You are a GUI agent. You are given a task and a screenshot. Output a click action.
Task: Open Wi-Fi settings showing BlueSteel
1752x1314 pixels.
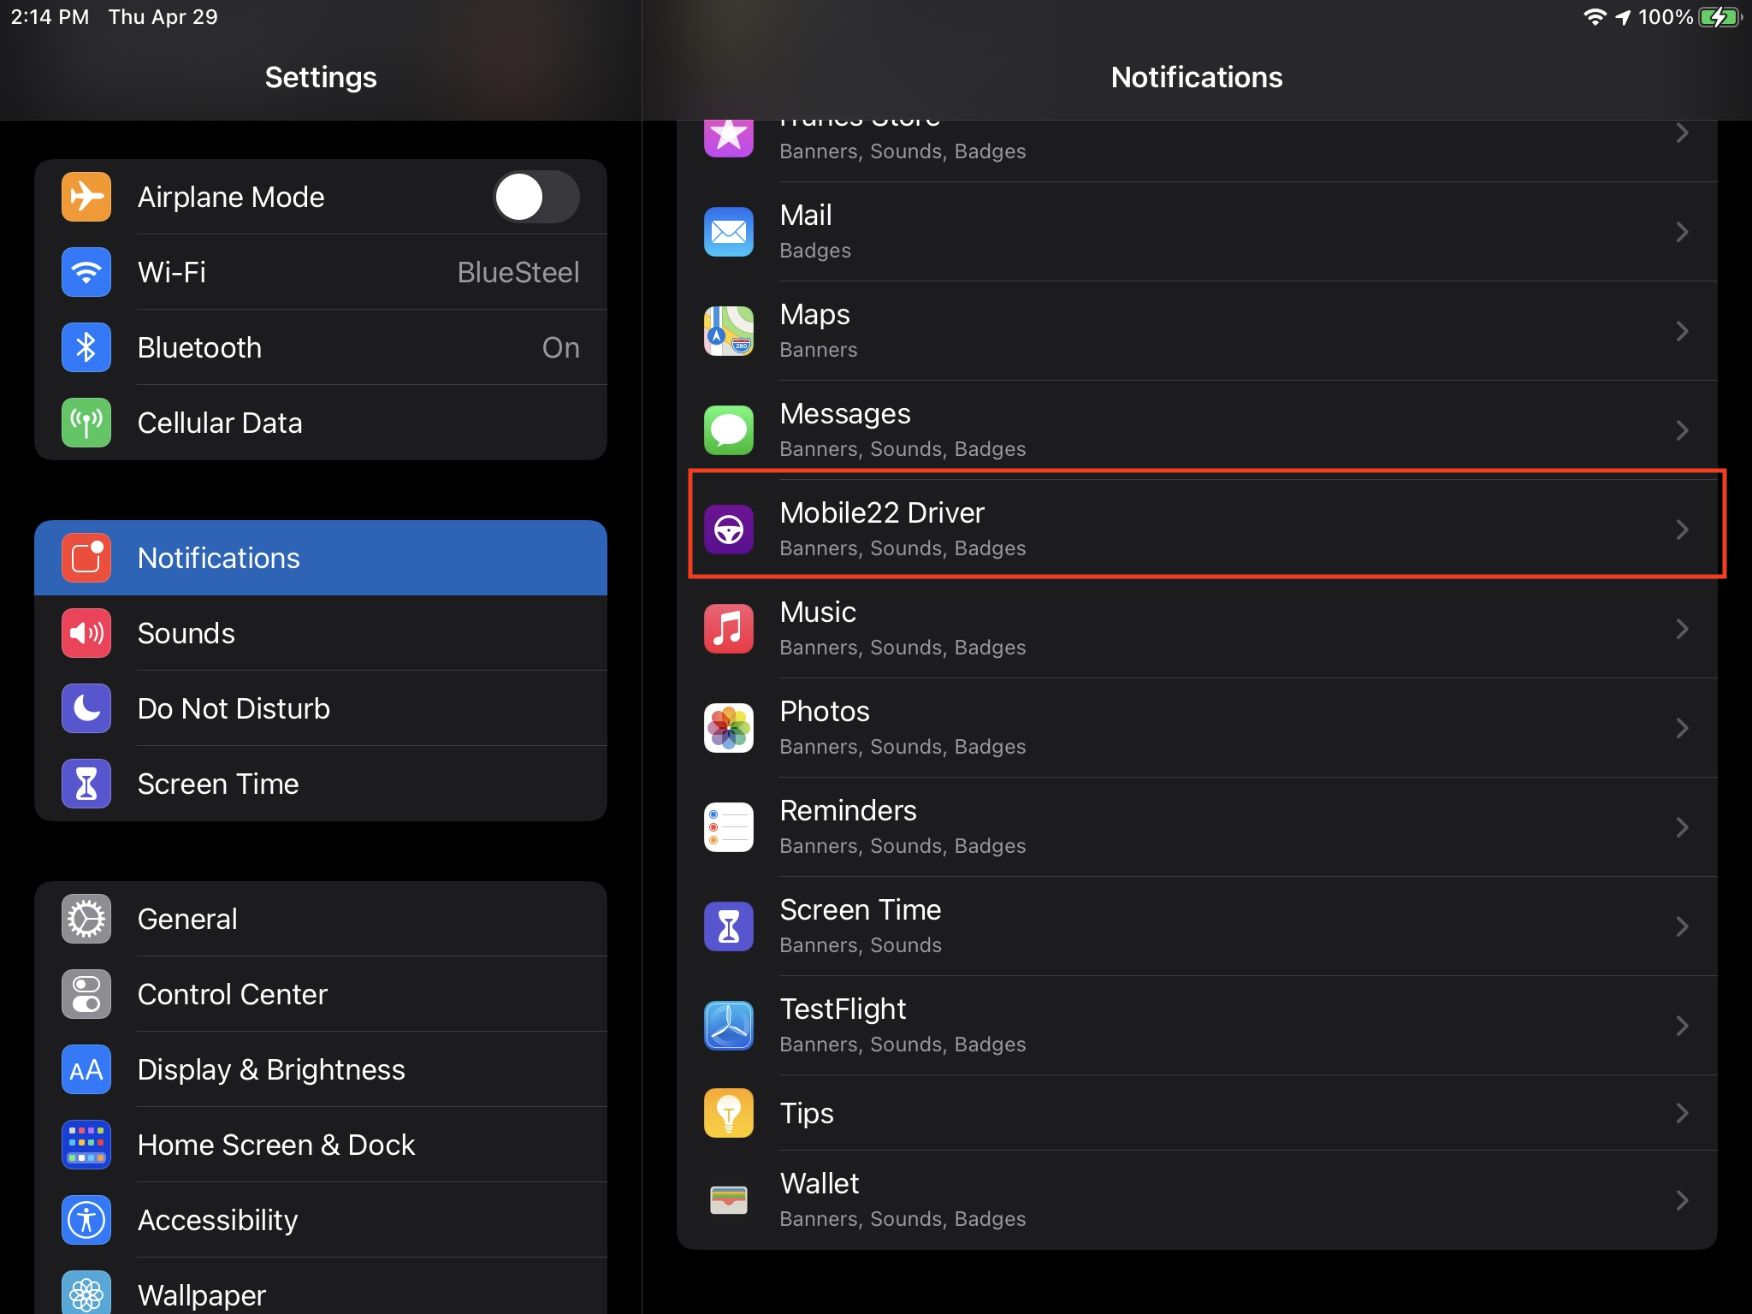click(321, 272)
